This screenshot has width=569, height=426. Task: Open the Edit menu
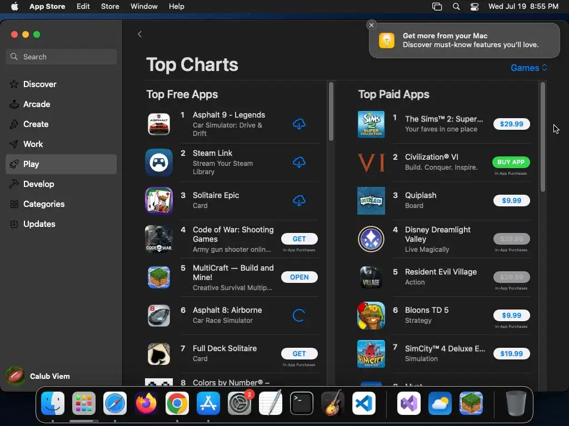[x=83, y=6]
